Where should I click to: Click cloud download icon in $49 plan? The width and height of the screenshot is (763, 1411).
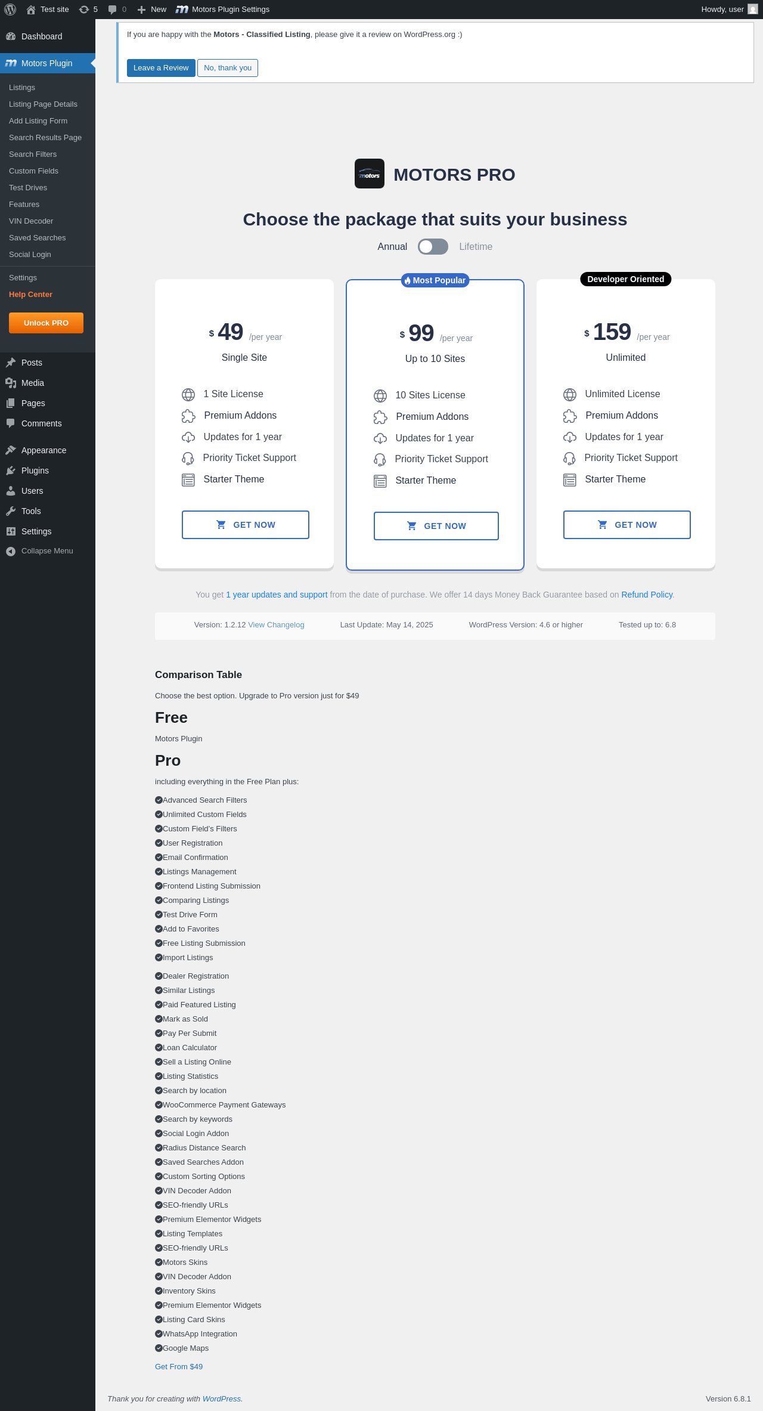click(x=188, y=437)
